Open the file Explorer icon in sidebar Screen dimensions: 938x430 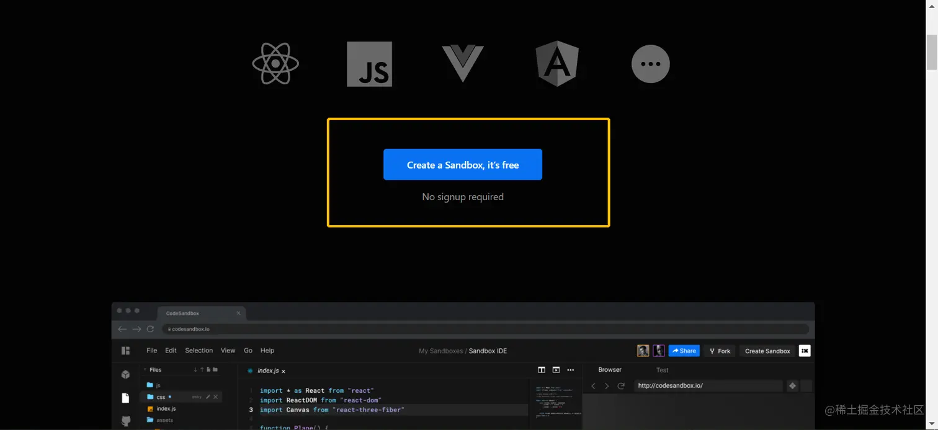(125, 398)
